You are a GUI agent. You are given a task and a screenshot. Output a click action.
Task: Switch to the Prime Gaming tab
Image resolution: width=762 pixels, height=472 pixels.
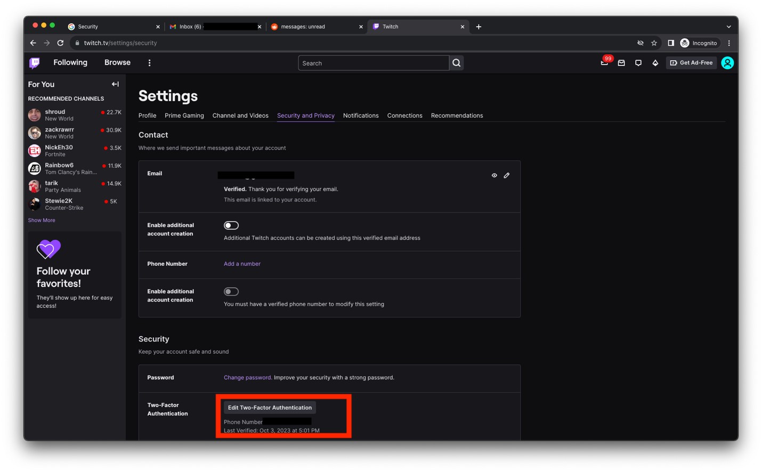184,116
